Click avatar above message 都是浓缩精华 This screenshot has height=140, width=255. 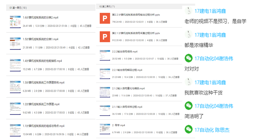click(x=189, y=35)
